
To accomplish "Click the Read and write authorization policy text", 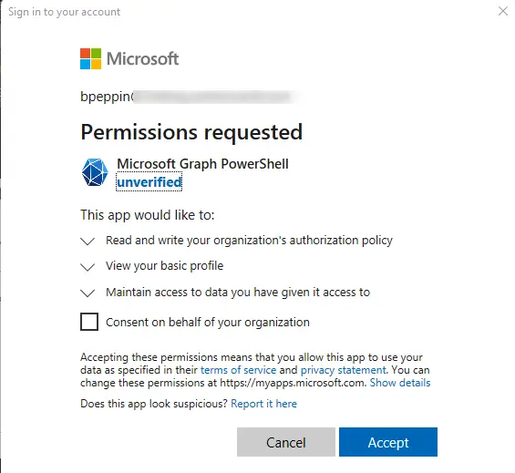I will [x=249, y=240].
